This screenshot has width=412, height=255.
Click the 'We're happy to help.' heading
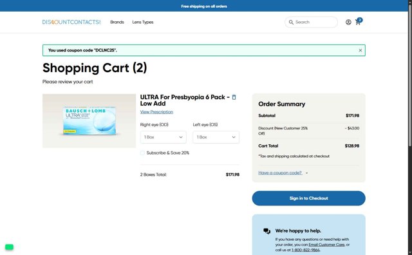coord(298,231)
